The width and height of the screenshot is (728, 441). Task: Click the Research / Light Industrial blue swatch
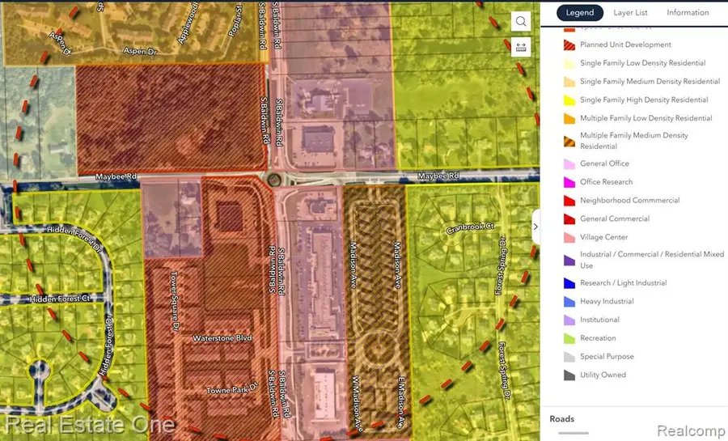coord(569,283)
